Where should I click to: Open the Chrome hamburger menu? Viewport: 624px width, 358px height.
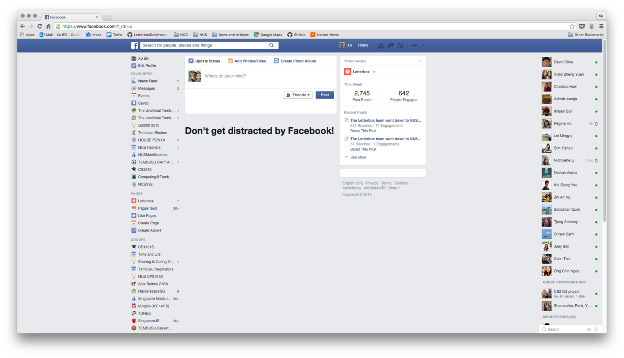click(601, 26)
